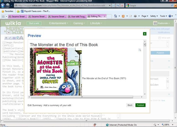
Task: Click the Italic toolbar icon in editor
Action: coord(10,38)
